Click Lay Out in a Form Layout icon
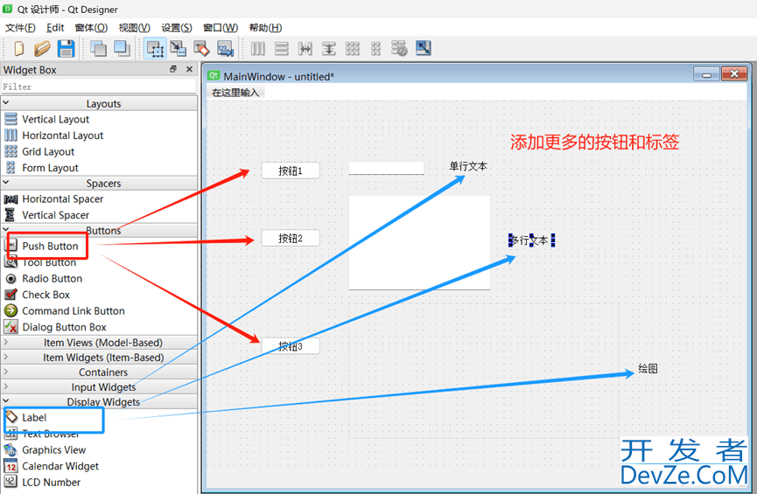The width and height of the screenshot is (757, 494). (375, 49)
